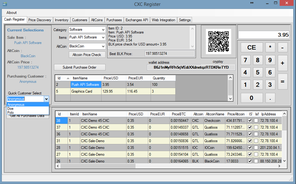Switch to the Price Discovery tab
Viewport: 296px width, 184px height.
coord(40,20)
